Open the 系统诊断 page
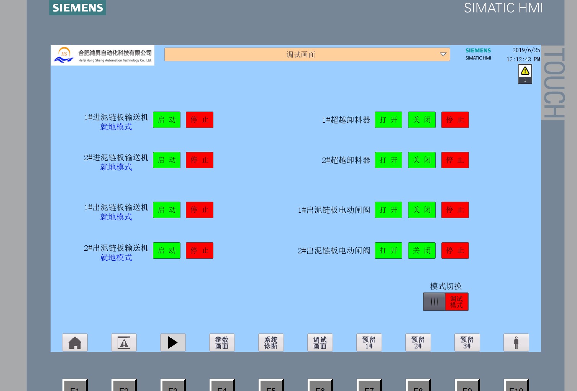The image size is (577, 391). tap(271, 342)
